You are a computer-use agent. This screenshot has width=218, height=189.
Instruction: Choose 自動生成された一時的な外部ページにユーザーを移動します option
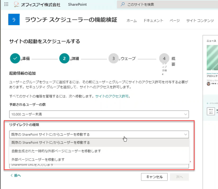coord(99,151)
